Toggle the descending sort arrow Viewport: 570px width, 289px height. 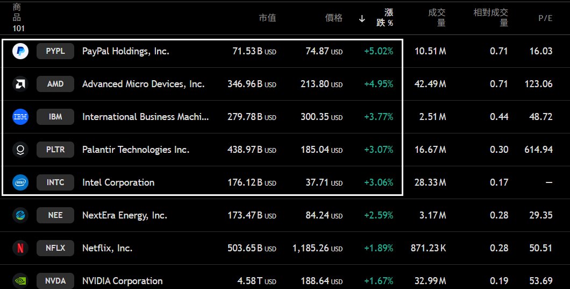click(x=362, y=18)
